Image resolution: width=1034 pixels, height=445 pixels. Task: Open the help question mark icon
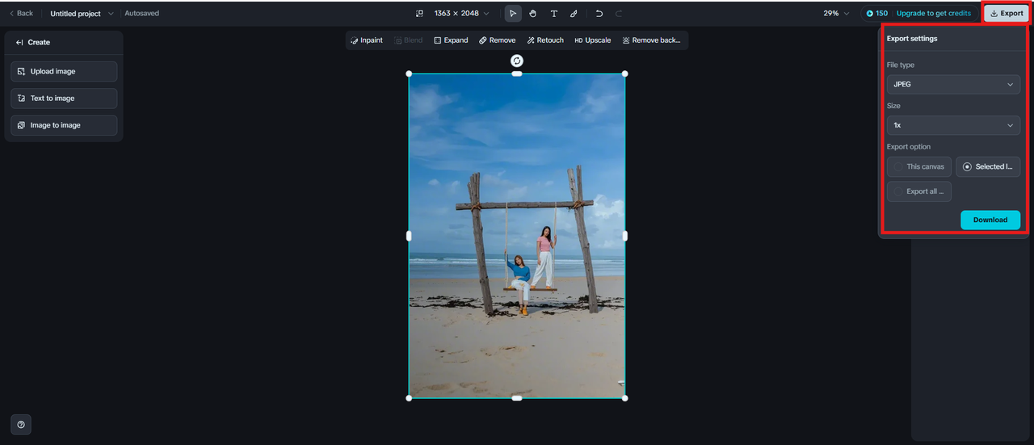pos(21,425)
